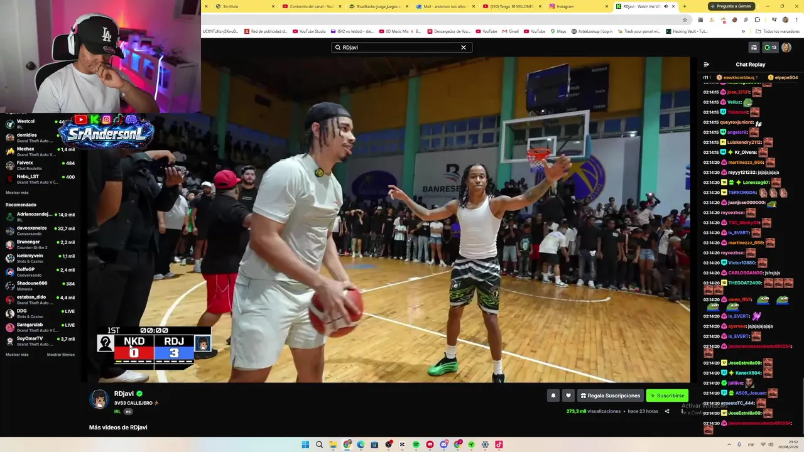The height and width of the screenshot is (452, 804).
Task: Switch to 'Tengo 10 MILLONES' YouTube tab
Action: click(x=513, y=6)
